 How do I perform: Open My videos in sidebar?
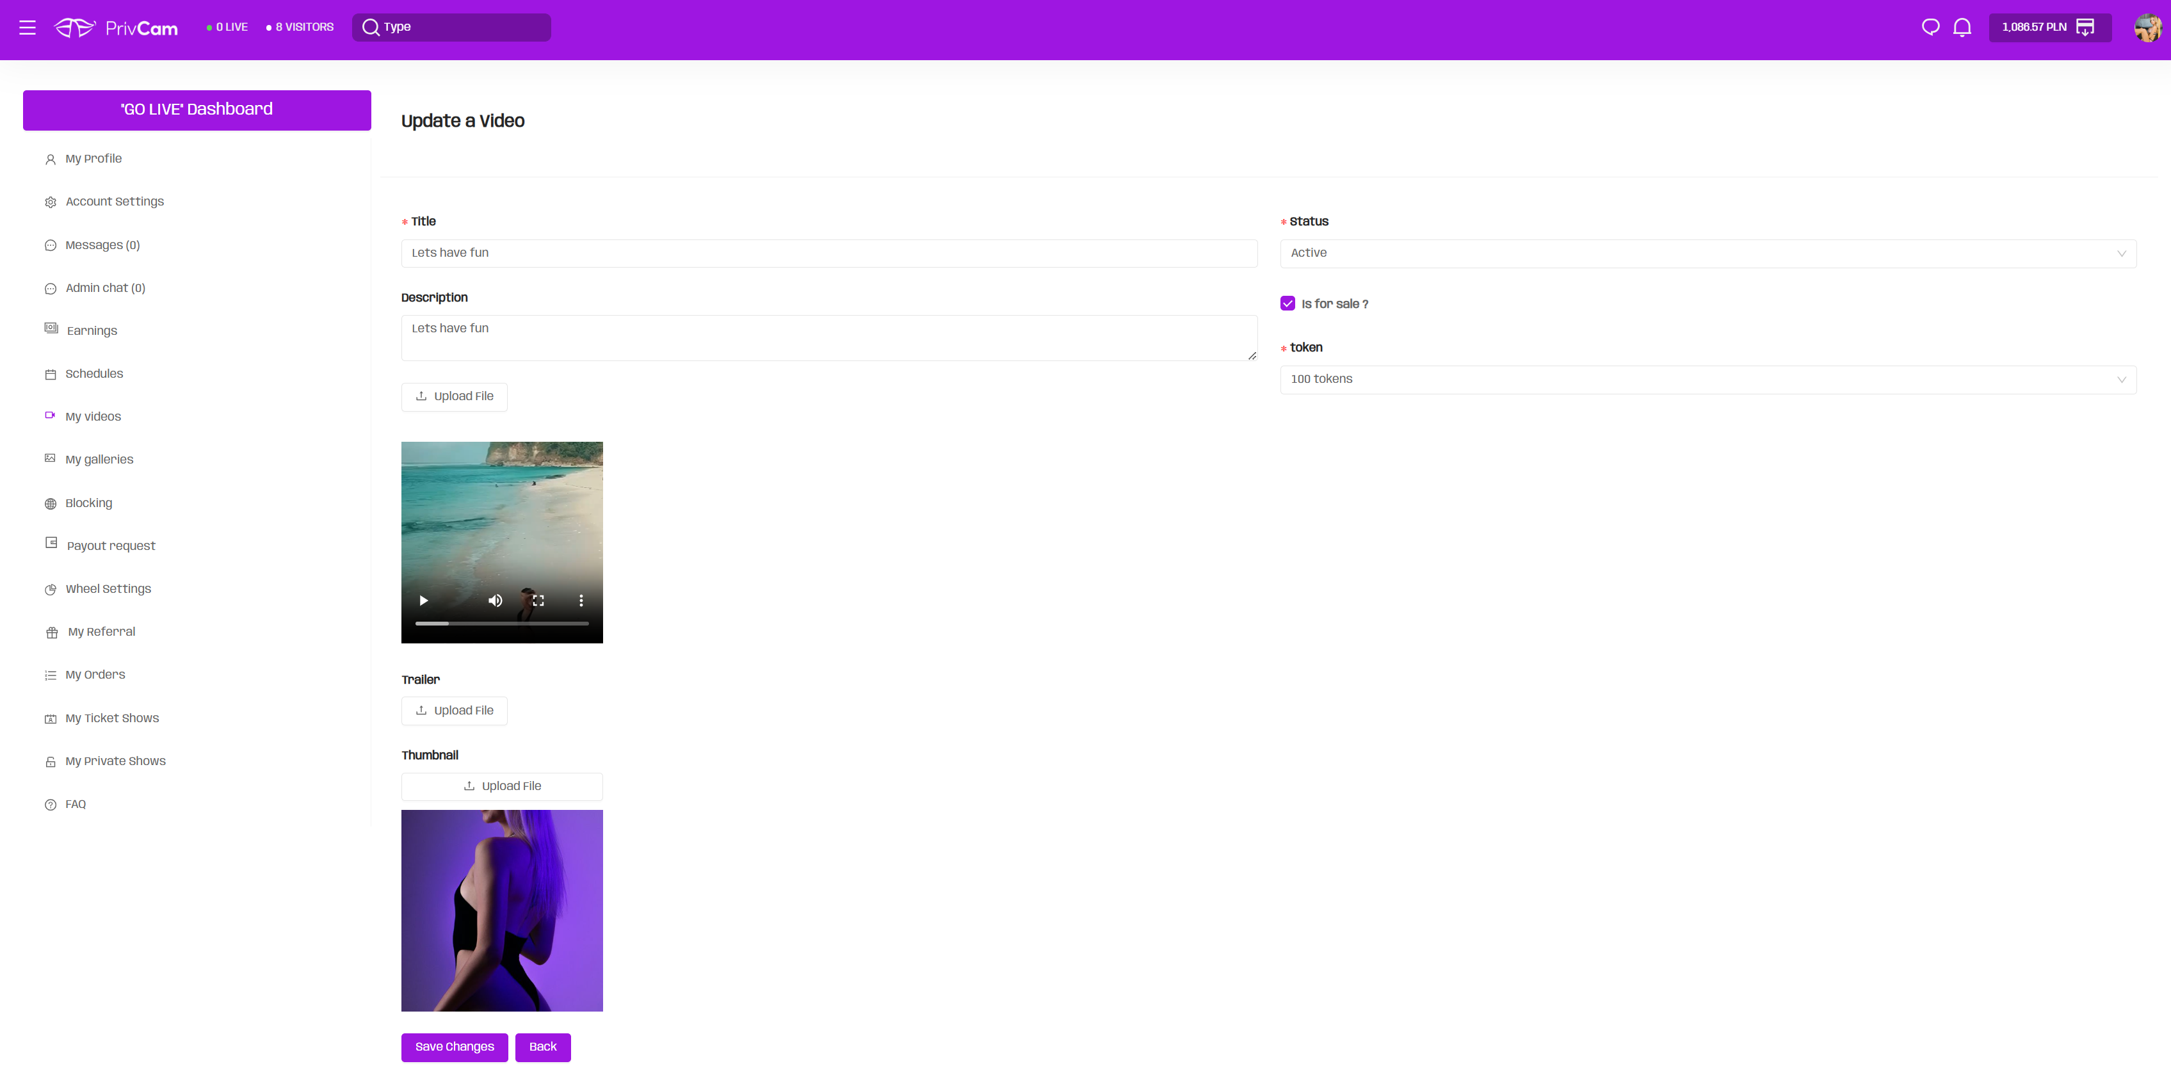93,416
